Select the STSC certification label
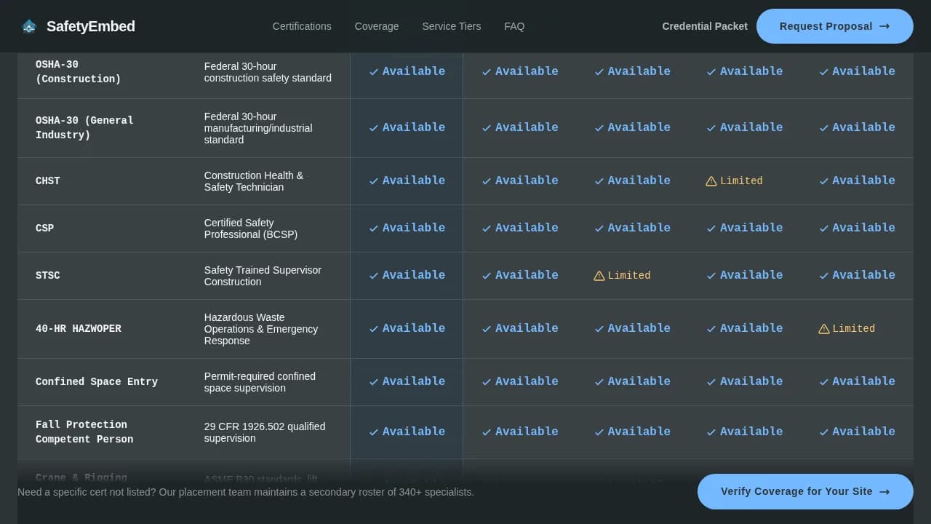The image size is (931, 524). 48,275
